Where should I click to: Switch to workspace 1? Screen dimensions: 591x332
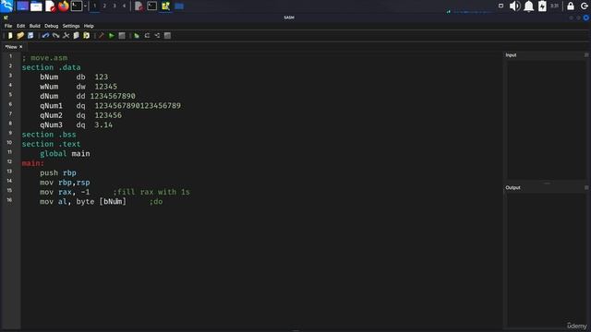(94, 6)
